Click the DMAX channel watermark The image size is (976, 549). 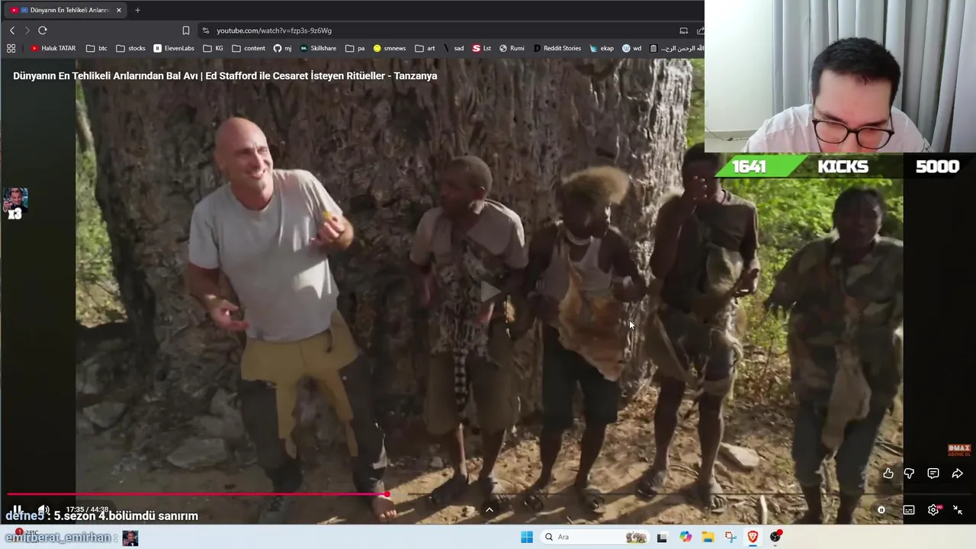tap(959, 451)
